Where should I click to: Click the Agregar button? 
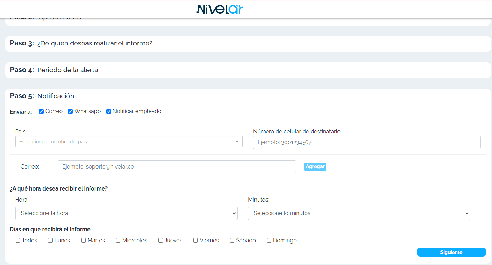(315, 167)
